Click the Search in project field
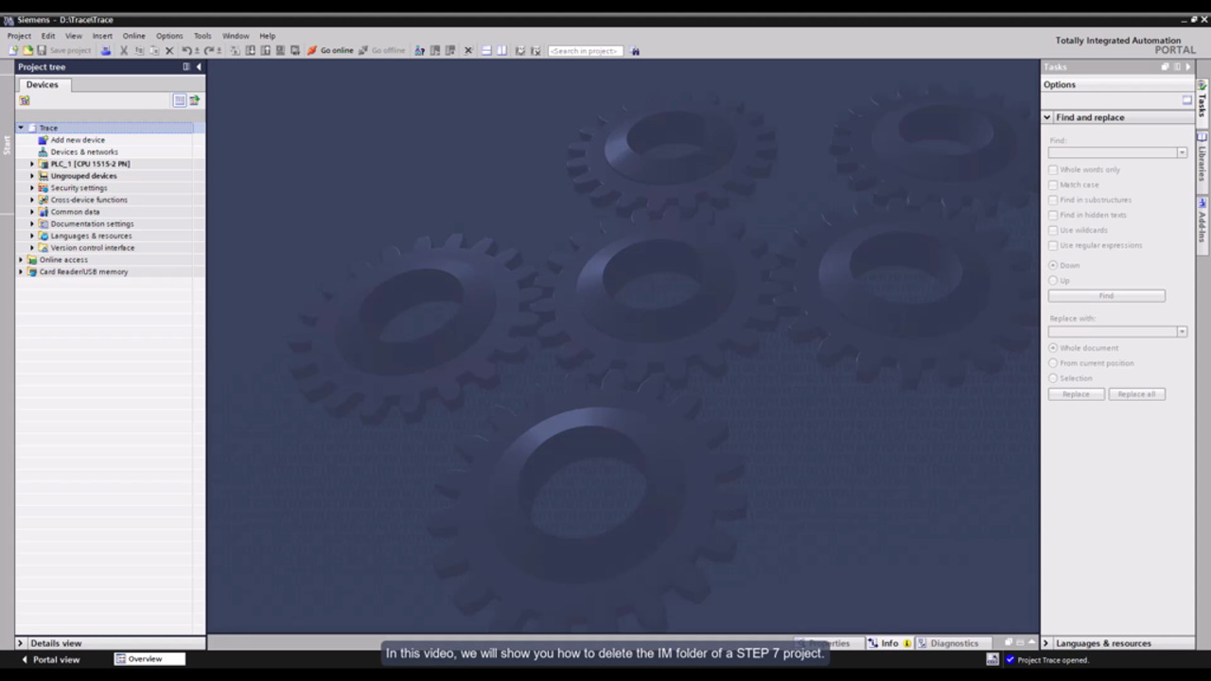Screen dimensions: 1211x681 pyautogui.click(x=585, y=51)
